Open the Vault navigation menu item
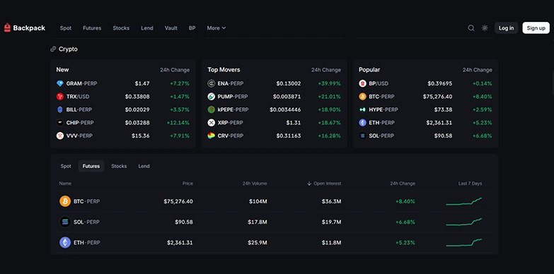The height and width of the screenshot is (274, 554). coord(171,28)
